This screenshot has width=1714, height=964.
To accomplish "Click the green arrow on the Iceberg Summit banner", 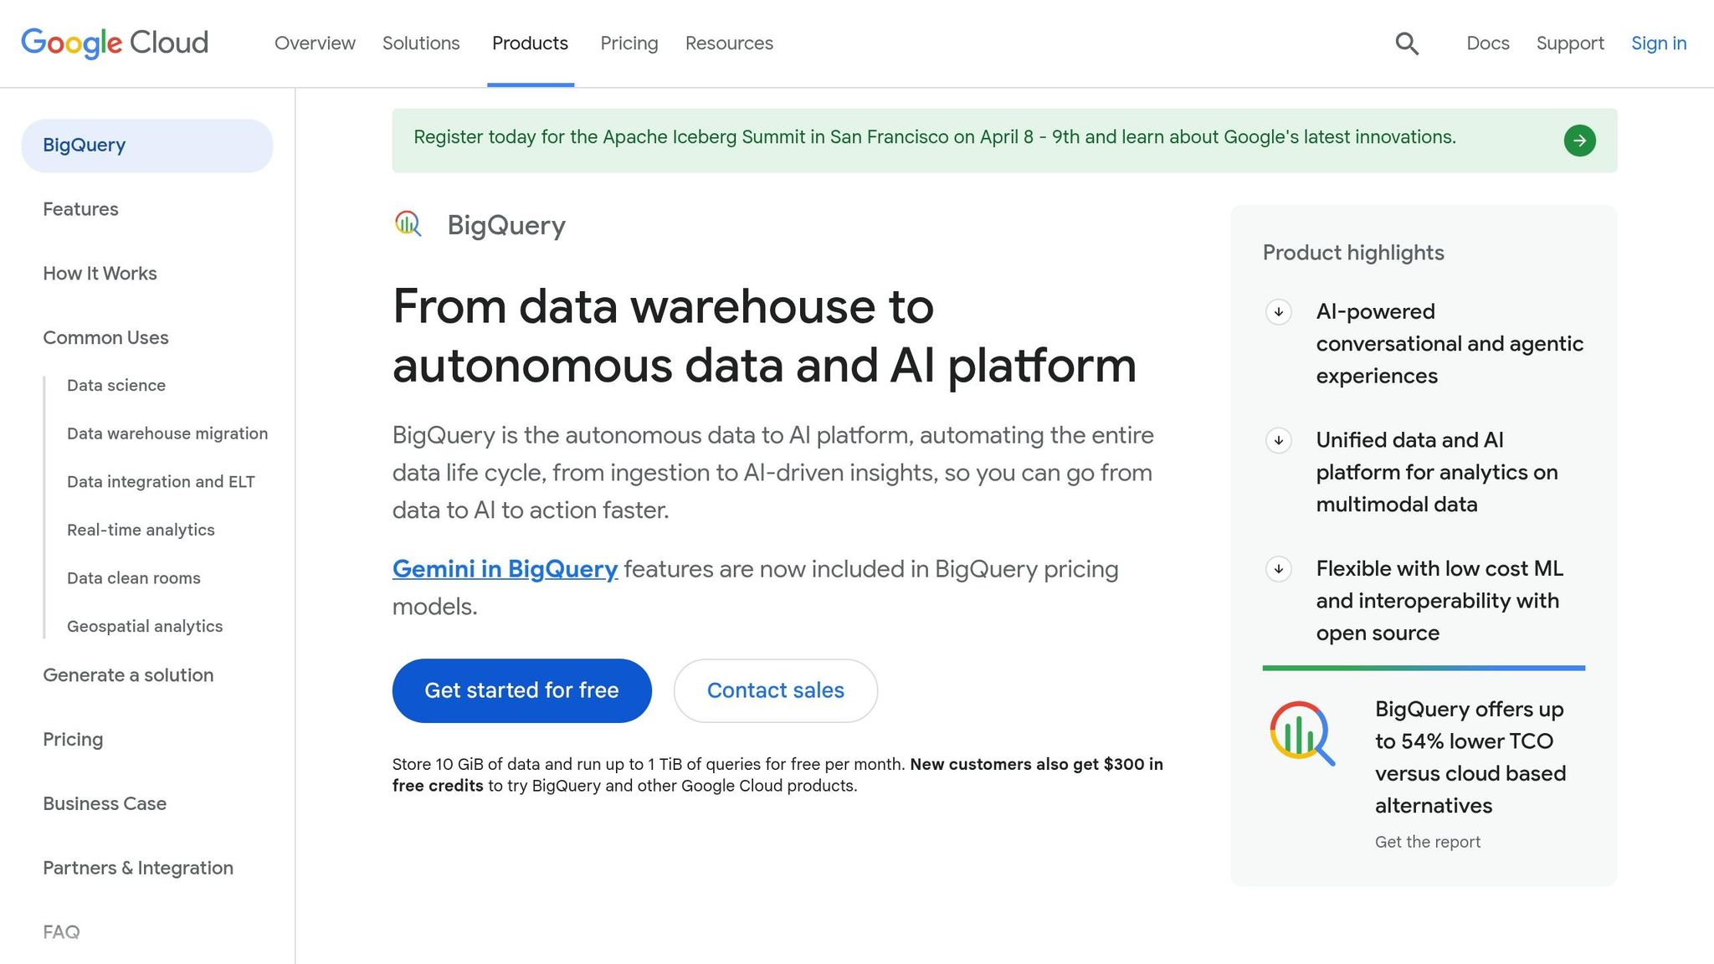I will click(1580, 140).
